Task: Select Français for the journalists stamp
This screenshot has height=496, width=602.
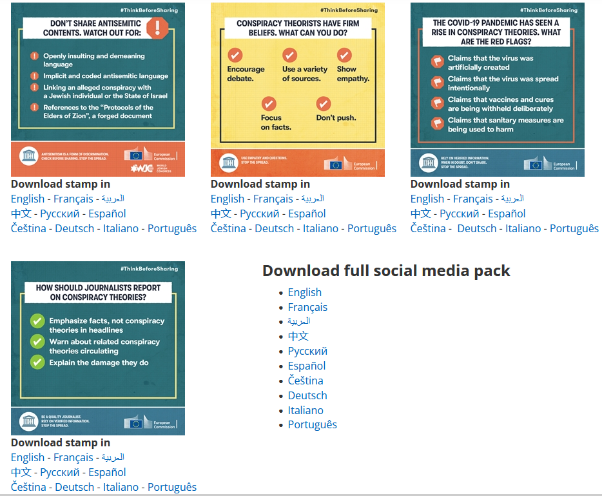Action: point(73,457)
